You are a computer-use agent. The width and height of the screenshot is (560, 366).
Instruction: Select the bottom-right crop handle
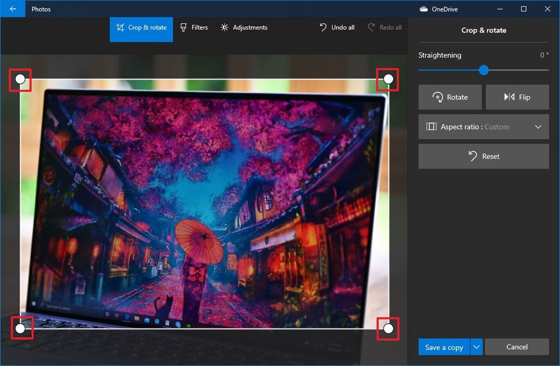[387, 329]
